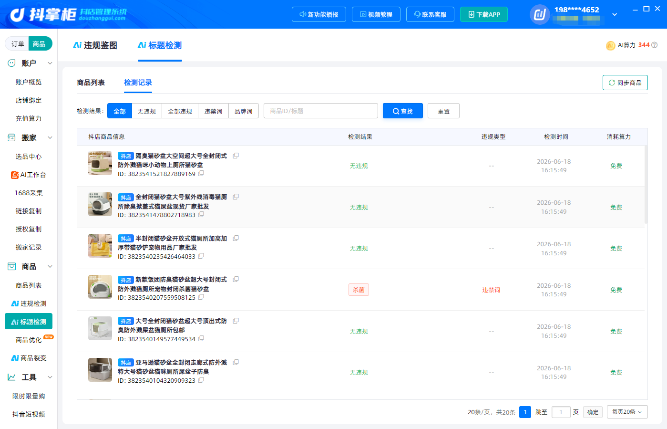The width and height of the screenshot is (667, 429).
Task: Copy title of product ID 3823541478802718983
Action: point(236,197)
